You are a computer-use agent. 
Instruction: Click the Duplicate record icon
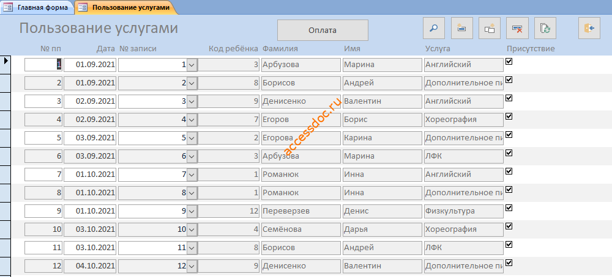pos(490,28)
